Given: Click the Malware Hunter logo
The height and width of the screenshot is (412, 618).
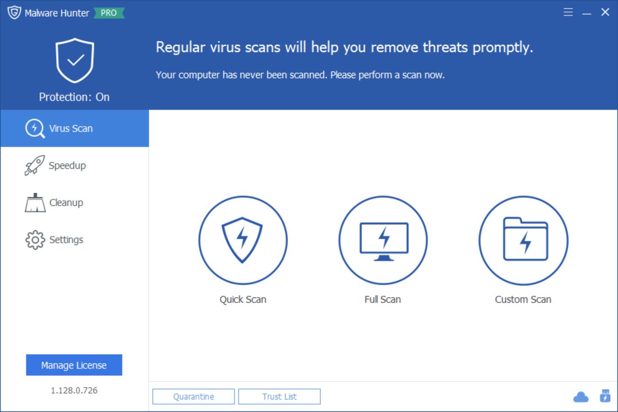Looking at the screenshot, I should tap(14, 12).
